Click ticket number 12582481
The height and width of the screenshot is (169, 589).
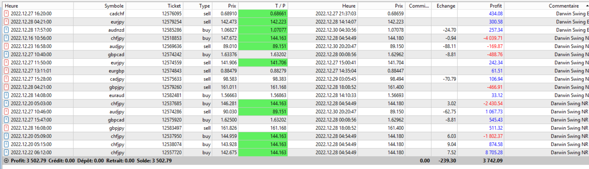click(171, 95)
